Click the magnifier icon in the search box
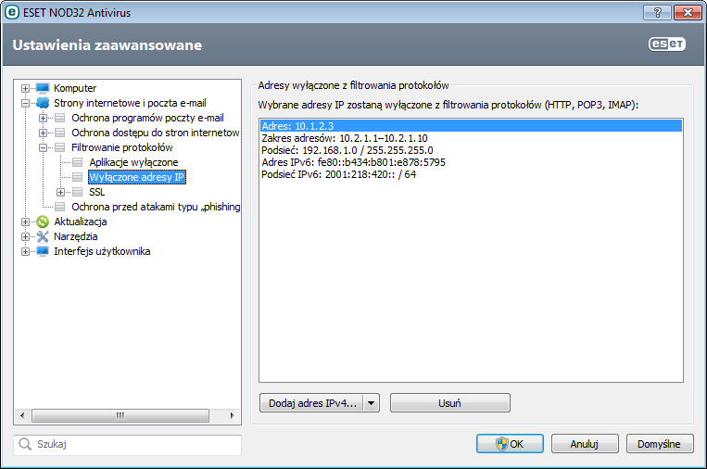The image size is (707, 469). (25, 444)
